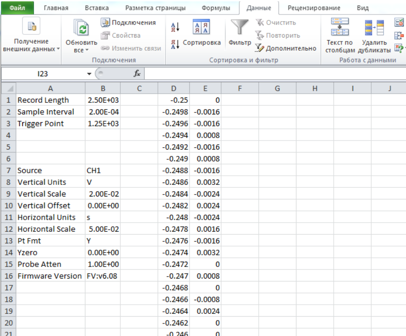This screenshot has width=406, height=336.
Task: Open the Name Box dropdown arrow
Action: click(89, 74)
